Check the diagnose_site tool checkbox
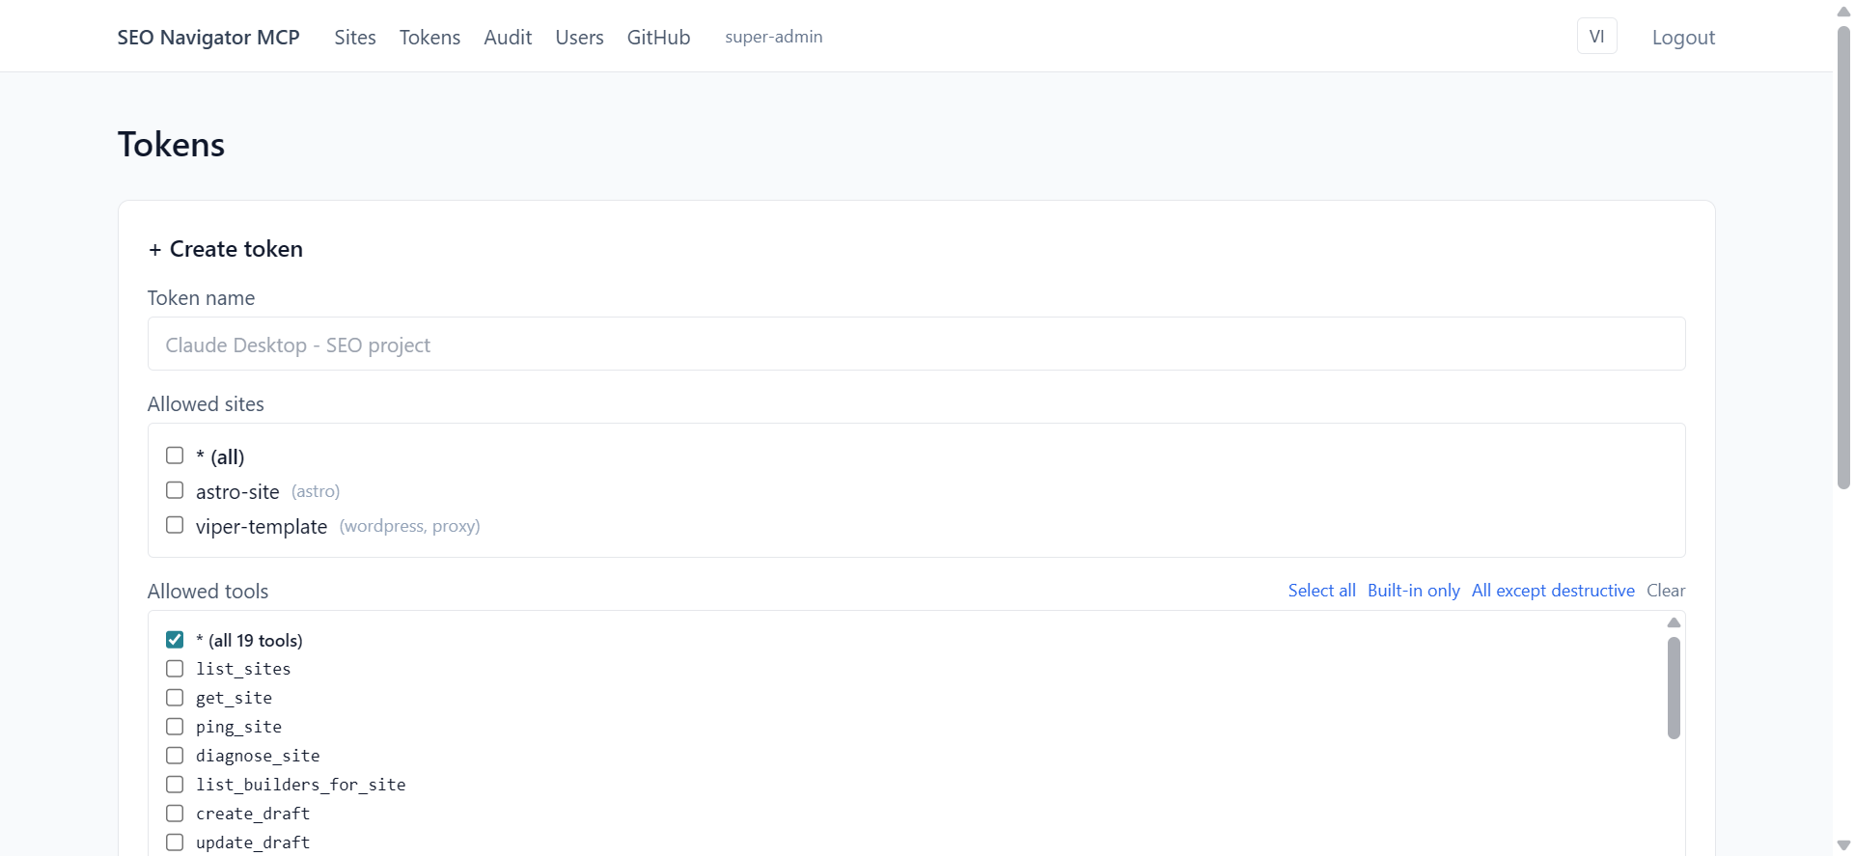The image size is (1855, 856). (x=175, y=756)
